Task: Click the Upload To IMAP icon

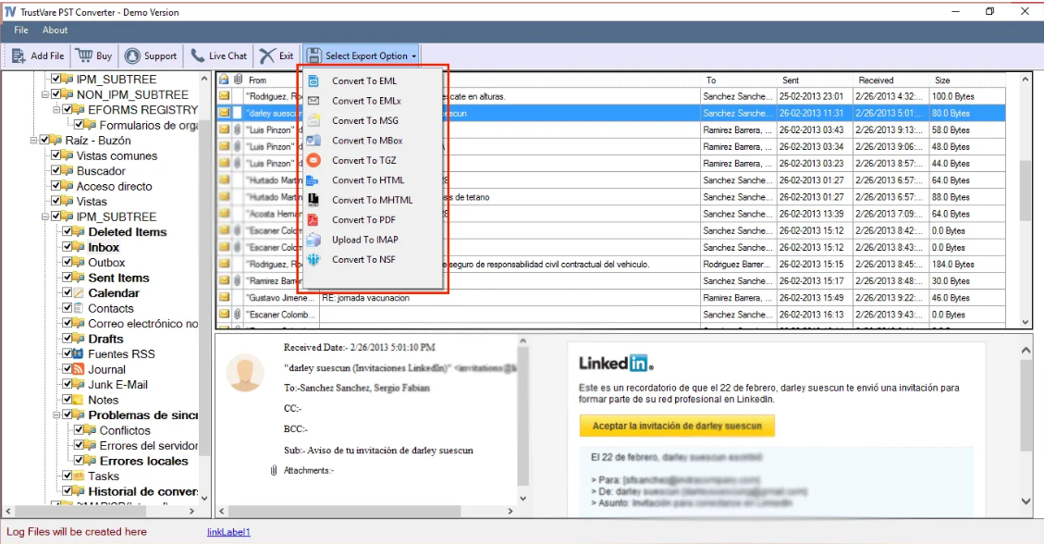Action: 313,240
